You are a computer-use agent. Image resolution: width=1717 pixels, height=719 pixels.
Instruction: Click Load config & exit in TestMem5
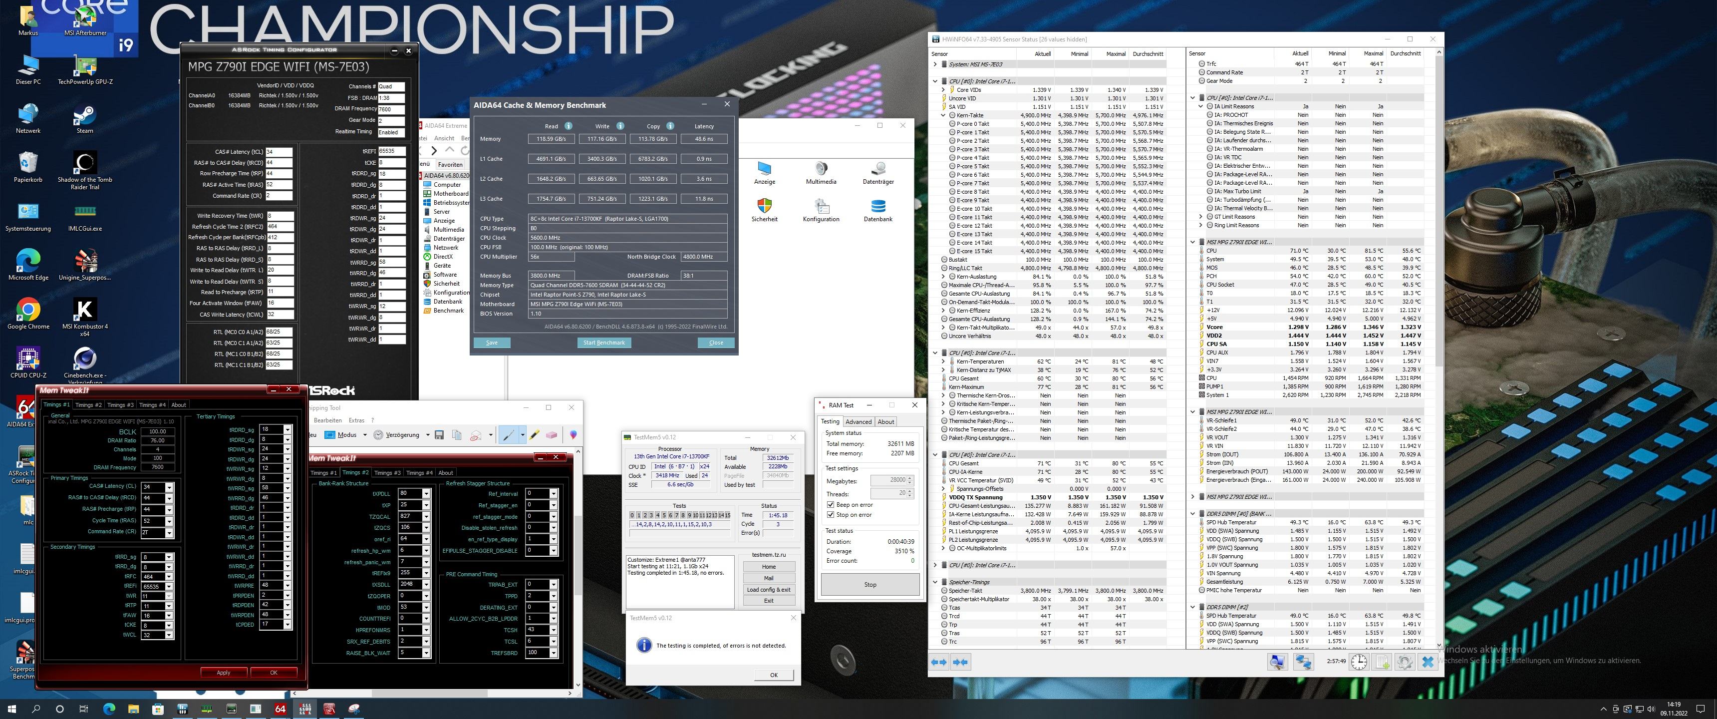(x=769, y=590)
